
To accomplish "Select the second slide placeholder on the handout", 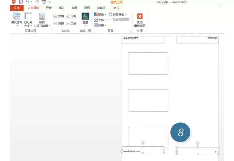I will coord(148,100).
